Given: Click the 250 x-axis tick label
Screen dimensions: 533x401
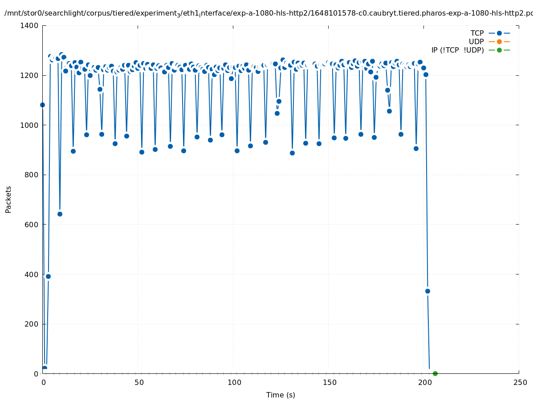Looking at the screenshot, I should click(520, 382).
